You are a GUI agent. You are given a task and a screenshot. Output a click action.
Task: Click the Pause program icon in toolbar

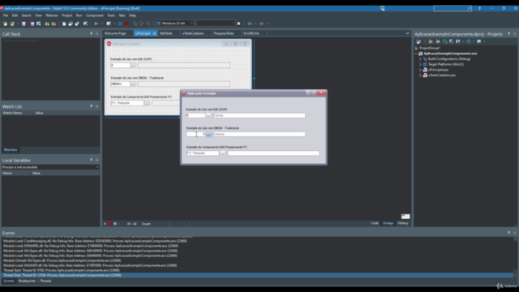click(120, 24)
